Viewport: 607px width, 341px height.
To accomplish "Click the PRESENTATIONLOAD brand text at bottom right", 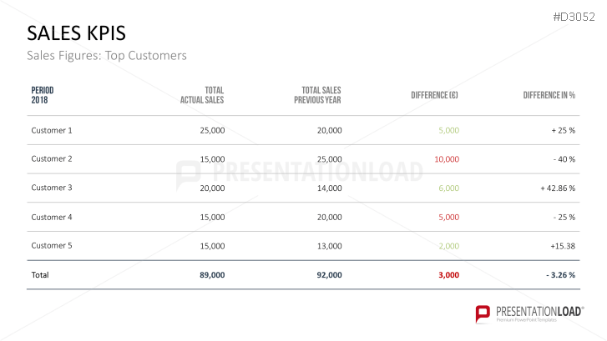I will (x=539, y=310).
